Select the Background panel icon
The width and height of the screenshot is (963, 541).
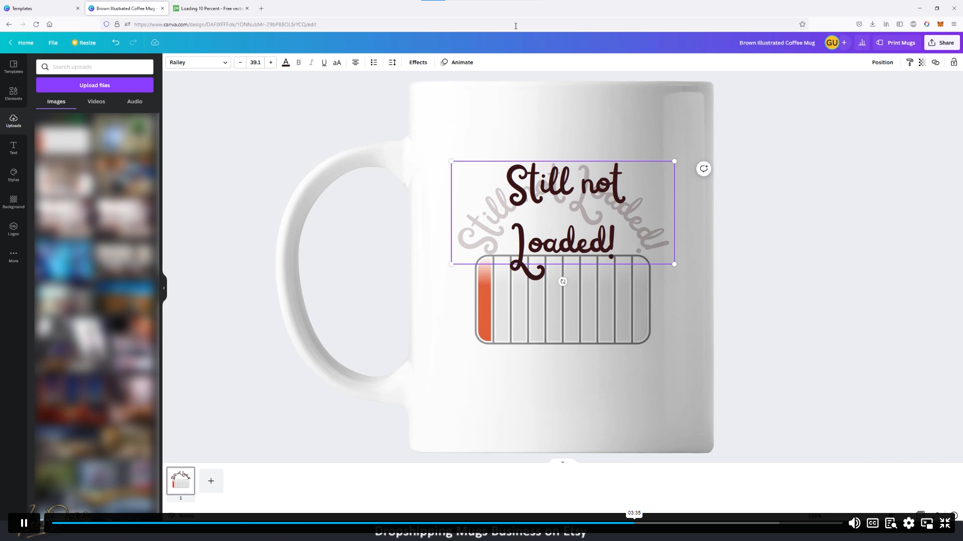tap(13, 201)
